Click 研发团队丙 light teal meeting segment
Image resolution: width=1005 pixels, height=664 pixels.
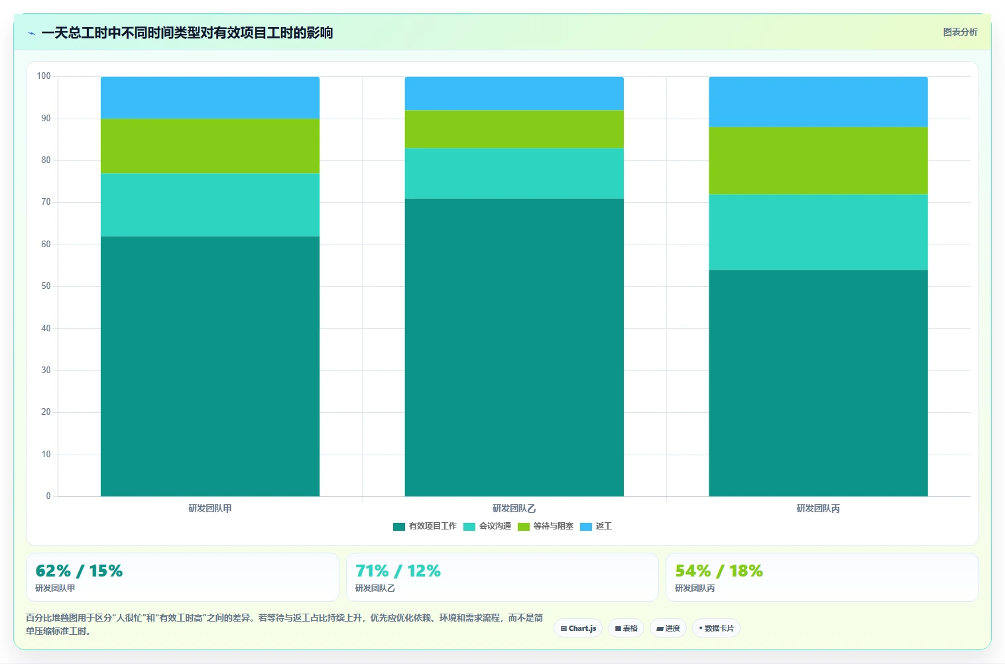(818, 232)
